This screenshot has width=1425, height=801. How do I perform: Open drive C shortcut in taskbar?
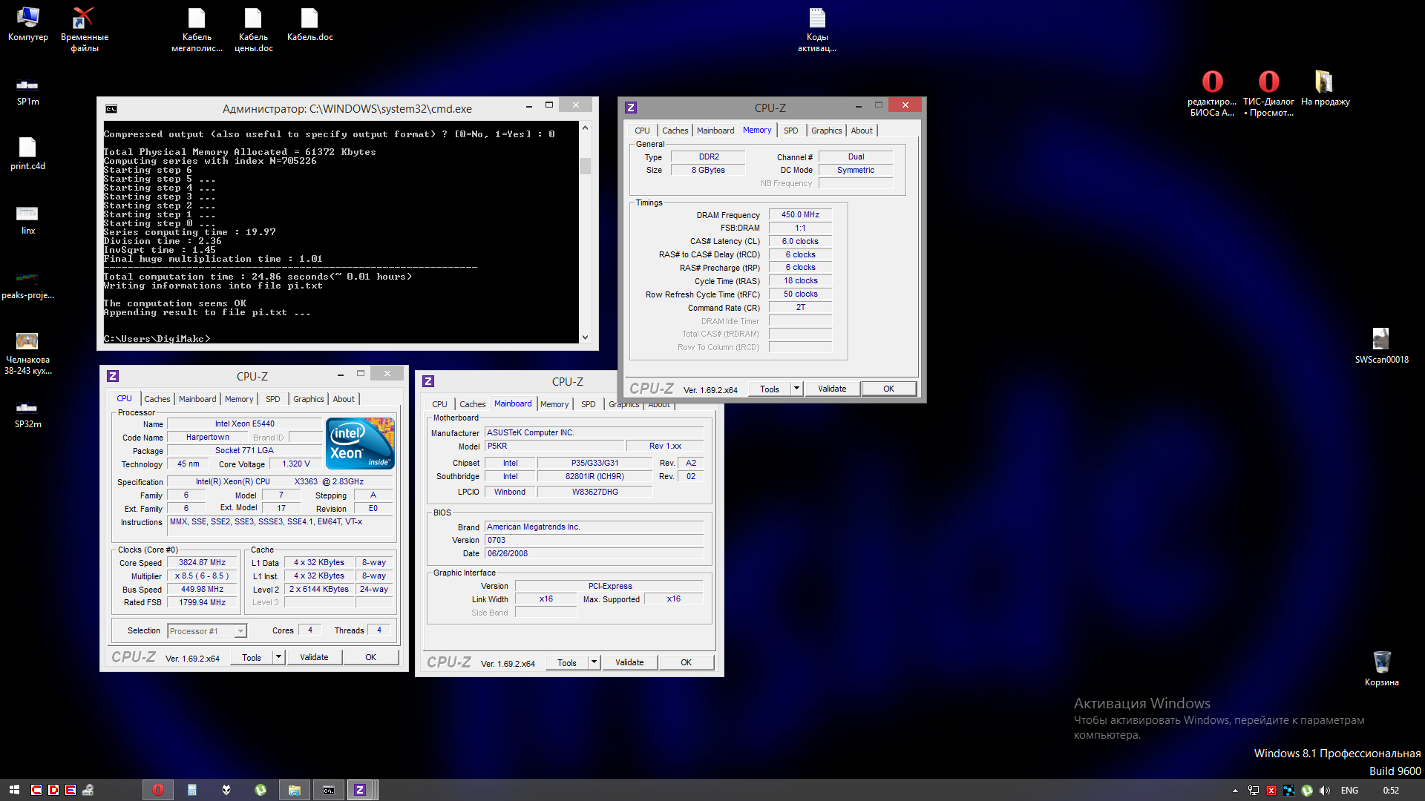[36, 790]
